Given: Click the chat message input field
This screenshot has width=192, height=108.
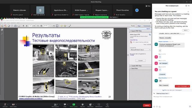Looking at the screenshot, I should coord(172,97).
